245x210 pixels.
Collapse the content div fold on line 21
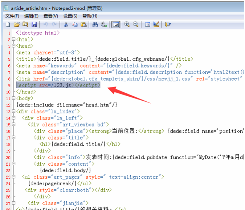tap(14, 164)
